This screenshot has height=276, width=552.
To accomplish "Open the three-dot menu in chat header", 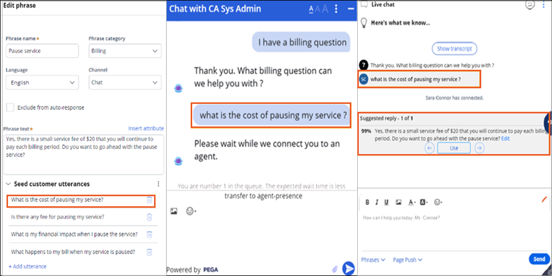I will pos(336,9).
